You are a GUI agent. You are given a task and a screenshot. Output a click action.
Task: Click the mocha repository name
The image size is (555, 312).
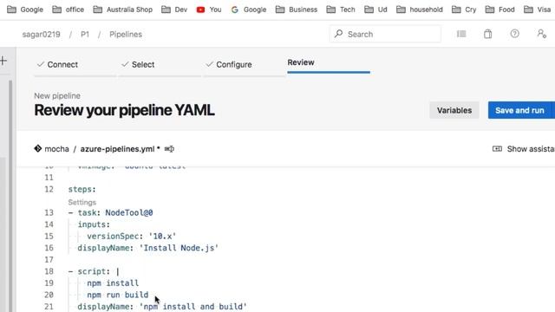click(x=56, y=149)
